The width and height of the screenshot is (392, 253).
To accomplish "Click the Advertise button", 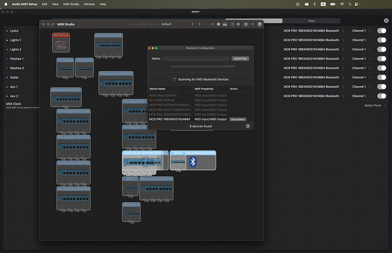I will [x=240, y=59].
